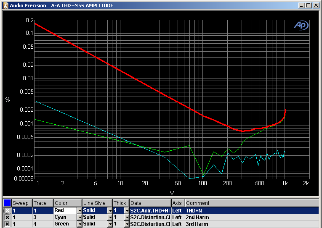Toggle the THD+N trace checkbox
Viewport: 322px width, 228px height.
[x=7, y=211]
